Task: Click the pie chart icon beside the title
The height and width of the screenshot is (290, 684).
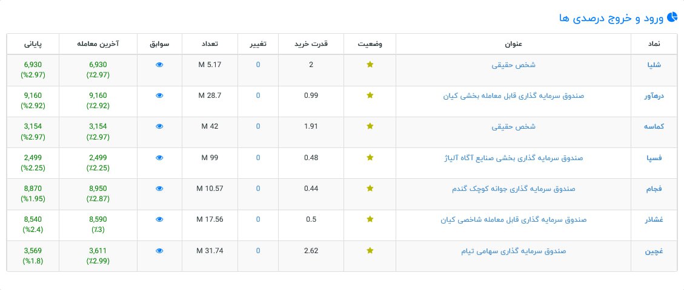Action: (x=671, y=18)
